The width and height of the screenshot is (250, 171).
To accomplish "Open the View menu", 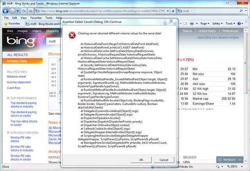I will tap(24, 18).
